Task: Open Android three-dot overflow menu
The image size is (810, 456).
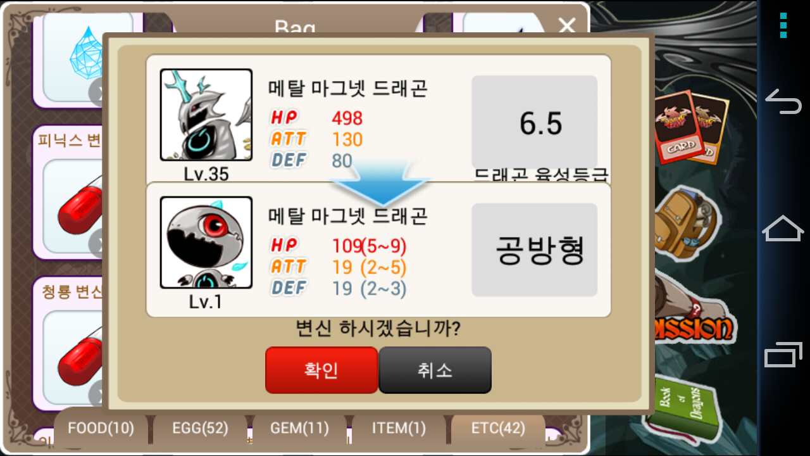Action: 783,25
